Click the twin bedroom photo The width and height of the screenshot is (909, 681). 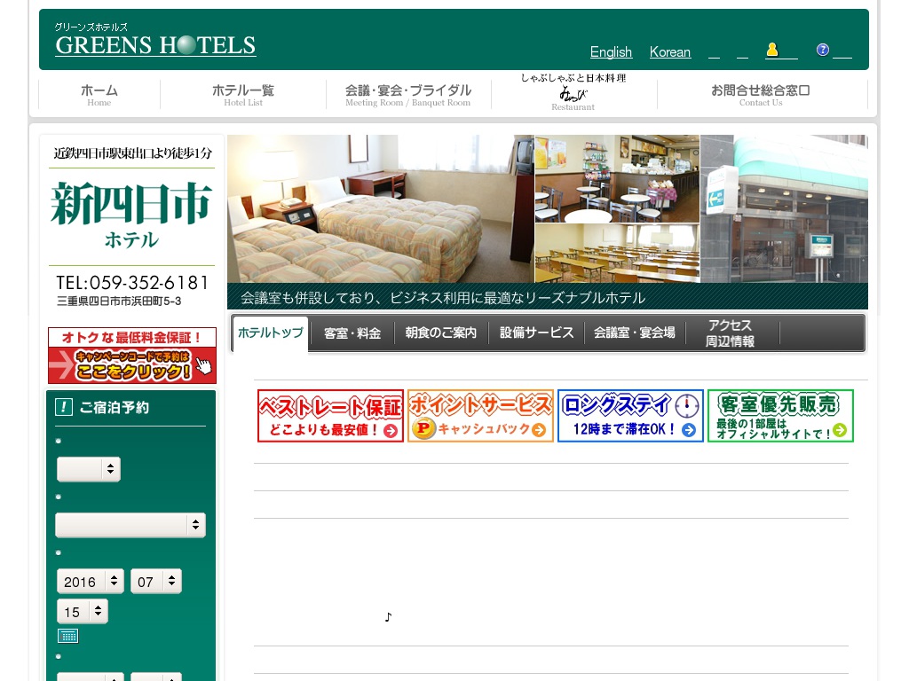[x=380, y=208]
